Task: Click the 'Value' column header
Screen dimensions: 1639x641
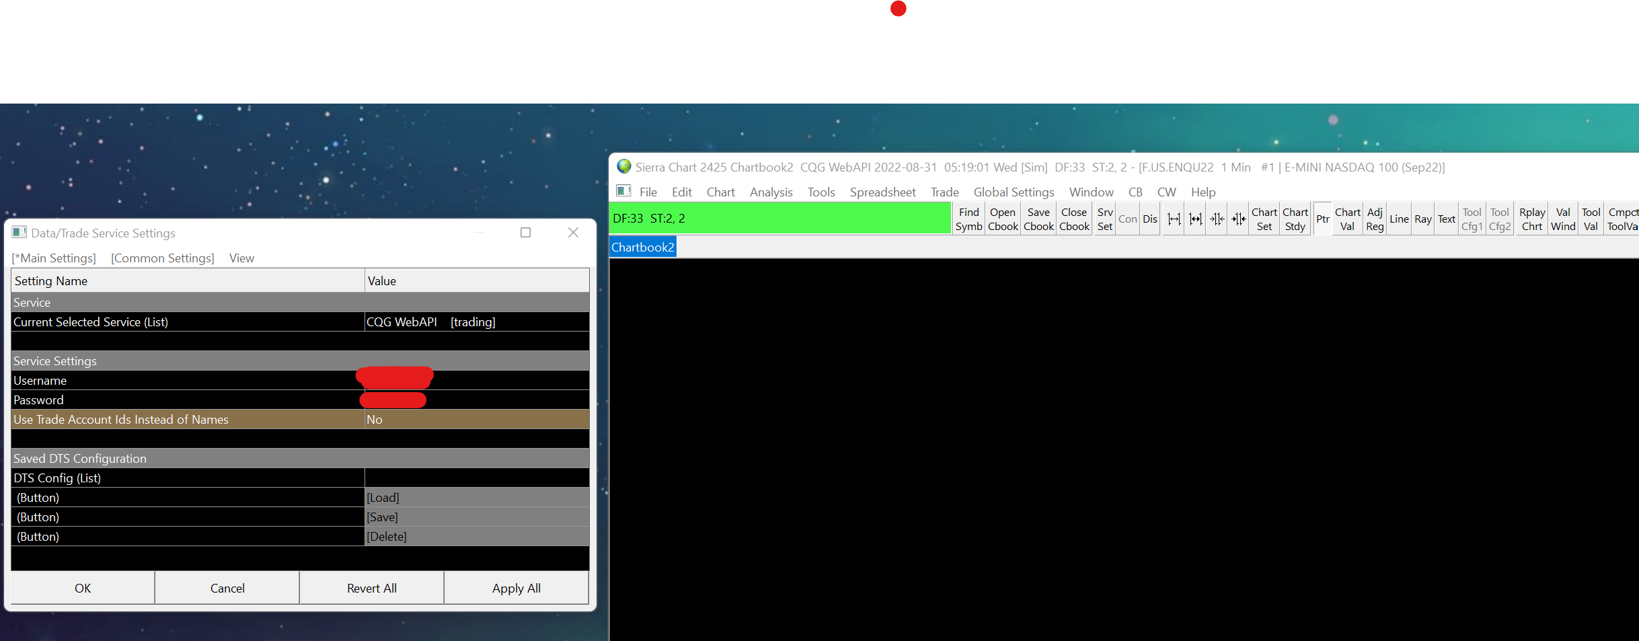Action: (x=477, y=280)
